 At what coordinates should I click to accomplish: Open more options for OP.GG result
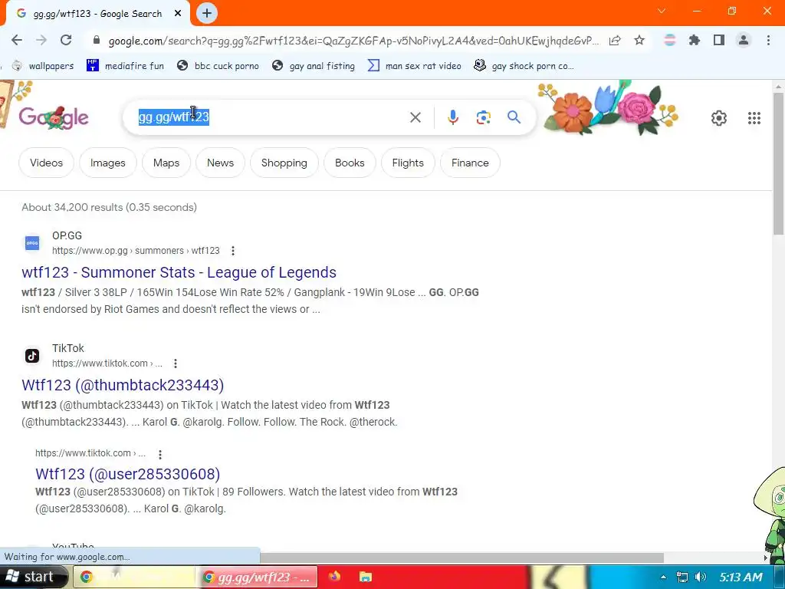(233, 251)
